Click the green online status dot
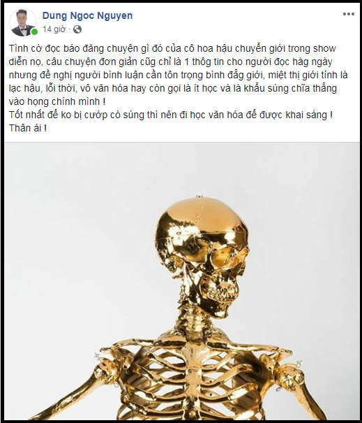 34,32
